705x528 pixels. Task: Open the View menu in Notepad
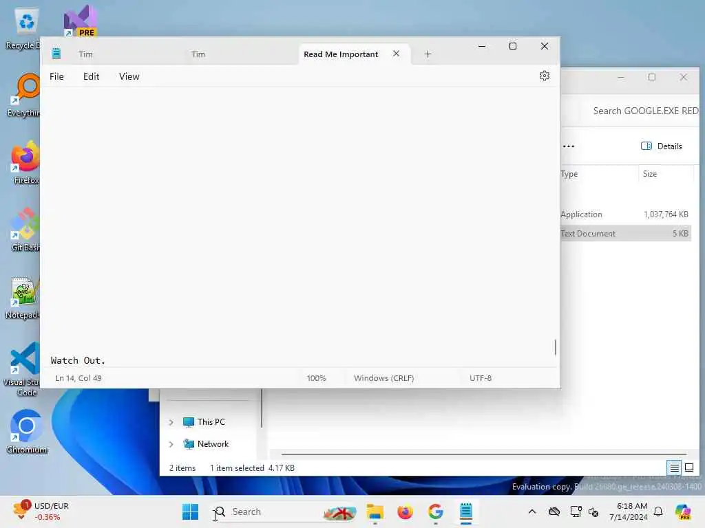[129, 76]
